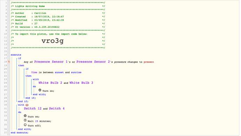Click the 'sunset' value
241x136 pixels.
point(59,73)
